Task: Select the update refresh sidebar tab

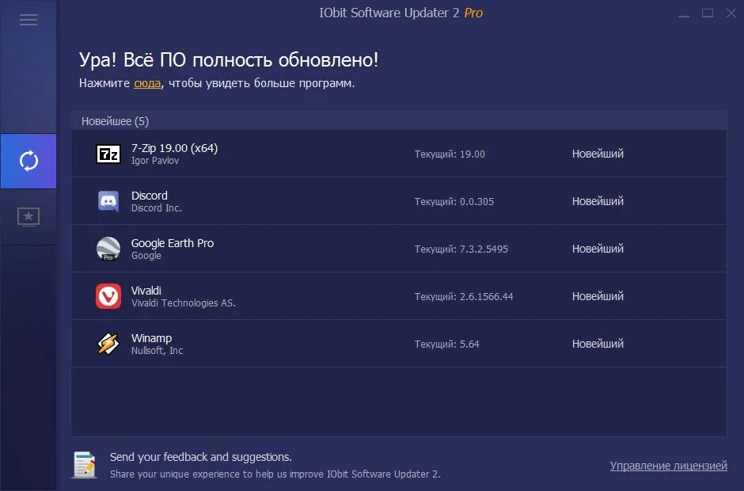Action: pyautogui.click(x=28, y=161)
